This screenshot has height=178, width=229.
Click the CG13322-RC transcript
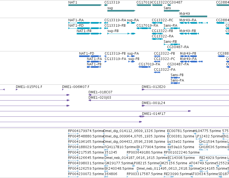157,23
